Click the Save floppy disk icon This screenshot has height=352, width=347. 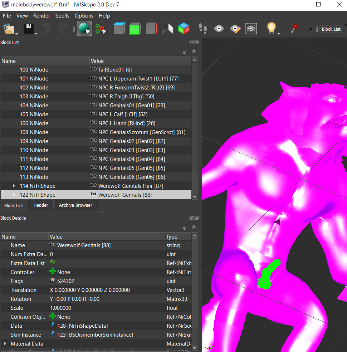(x=29, y=29)
